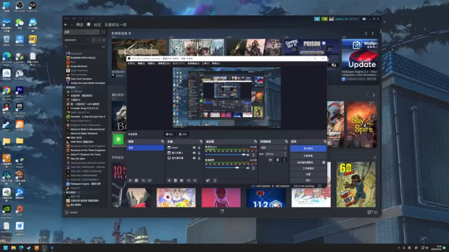Open OBS 编辑(E) menu
The height and width of the screenshot is (252, 449).
click(x=141, y=63)
